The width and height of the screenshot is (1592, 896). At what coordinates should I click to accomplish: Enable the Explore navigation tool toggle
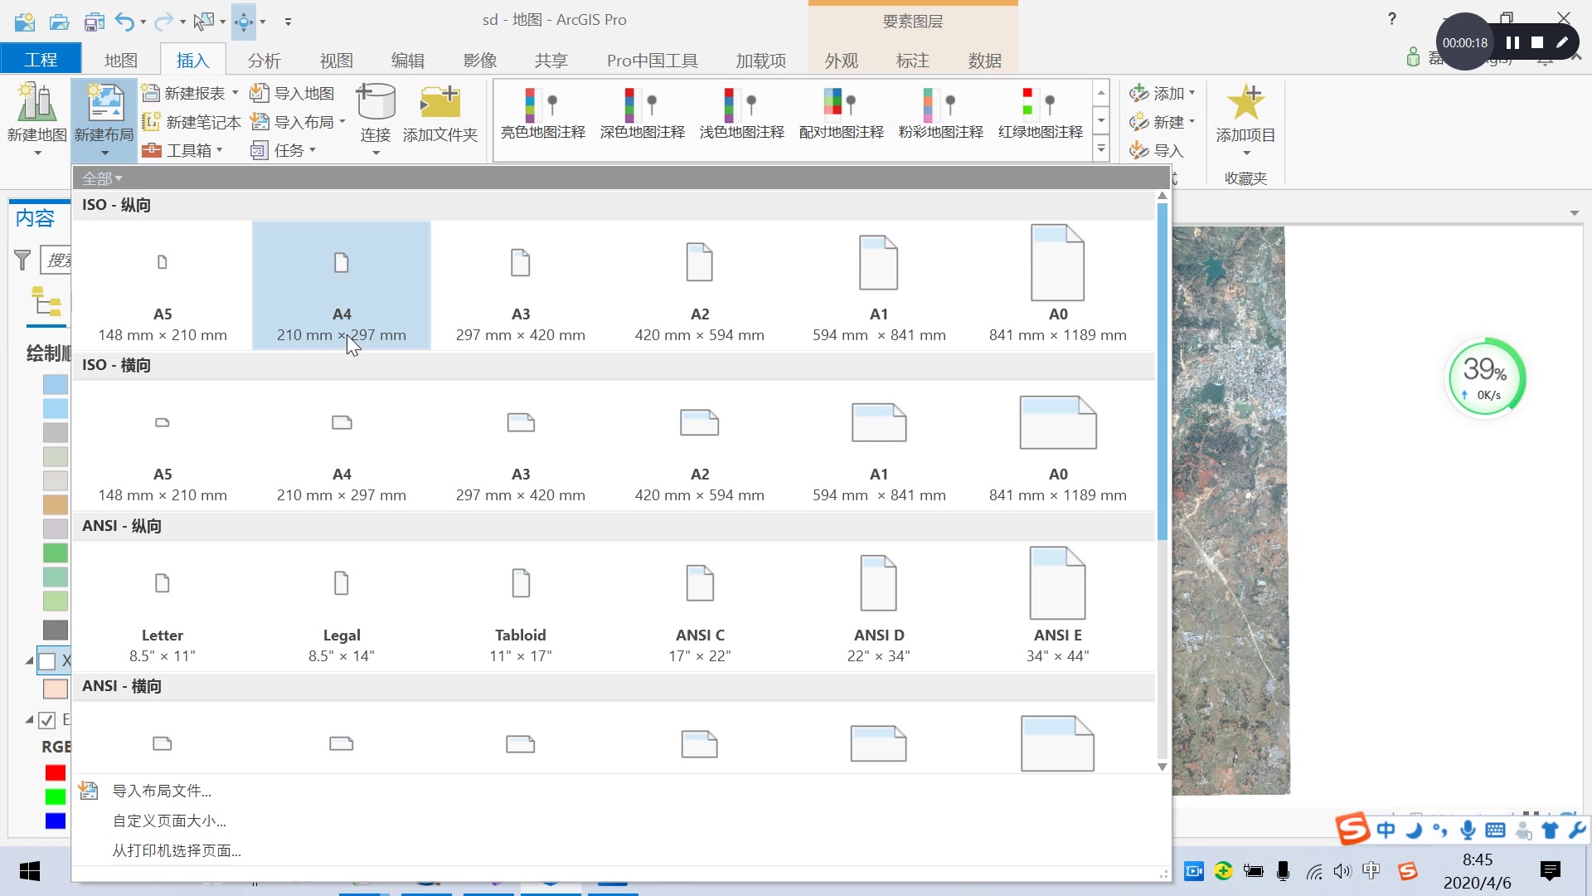245,22
